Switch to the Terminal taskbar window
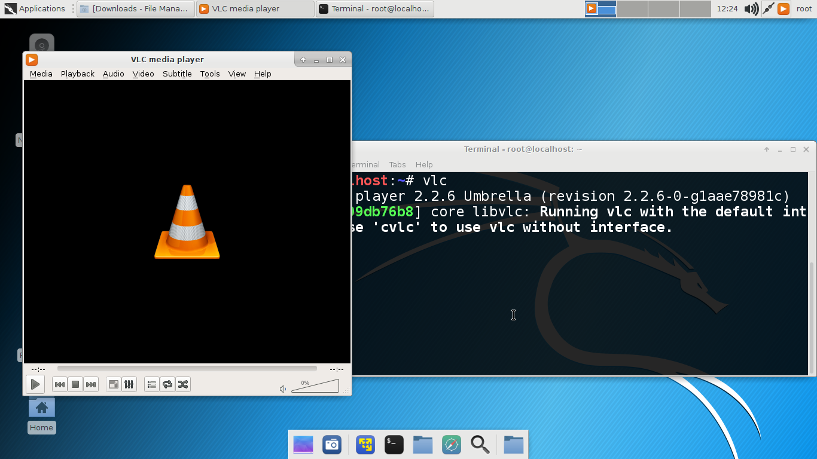817x459 pixels. [375, 8]
